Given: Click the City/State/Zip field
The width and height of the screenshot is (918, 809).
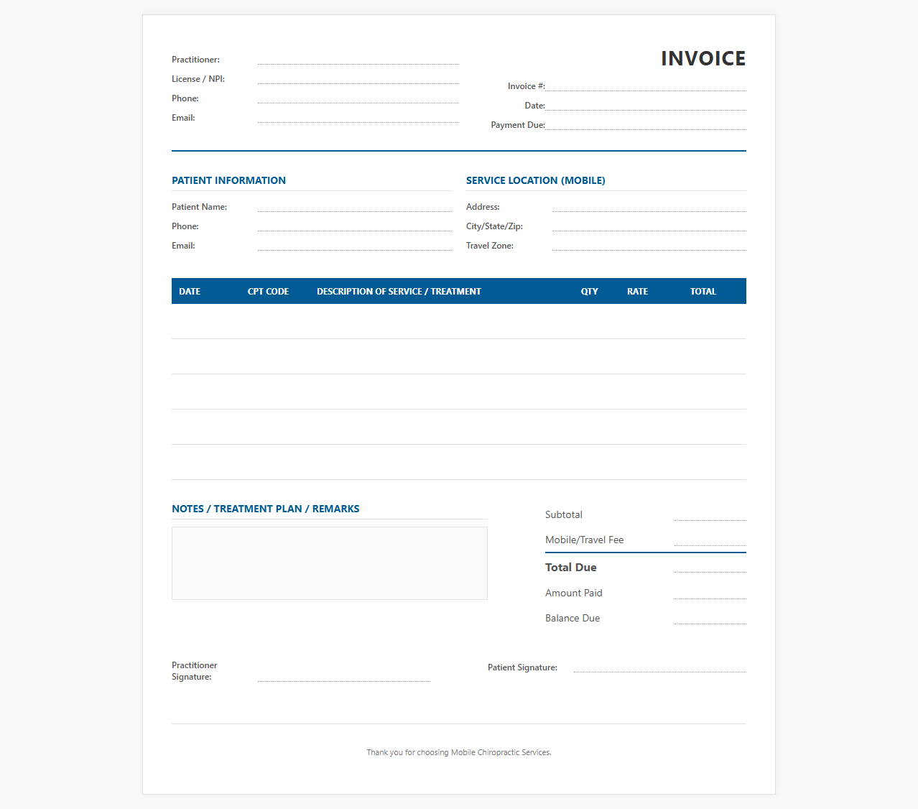Looking at the screenshot, I should point(649,226).
